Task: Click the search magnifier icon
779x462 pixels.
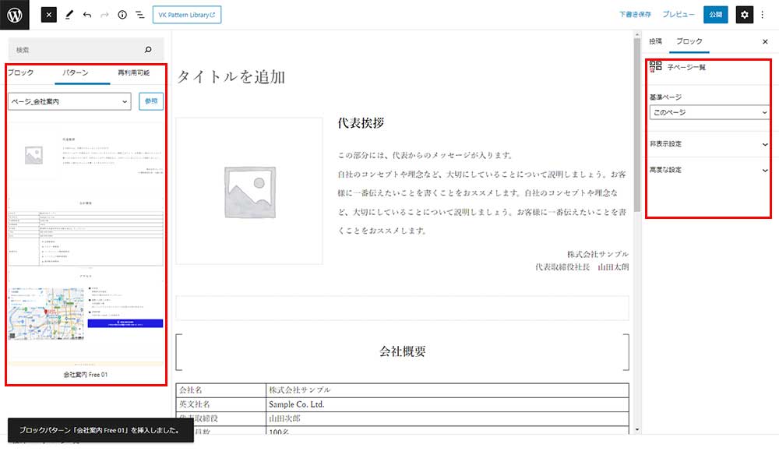Action: 149,50
